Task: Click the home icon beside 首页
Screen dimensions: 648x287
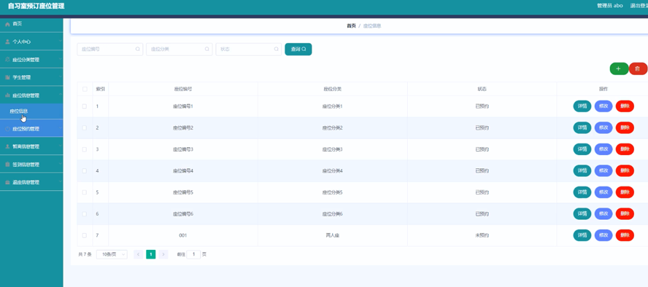Action: tap(7, 24)
